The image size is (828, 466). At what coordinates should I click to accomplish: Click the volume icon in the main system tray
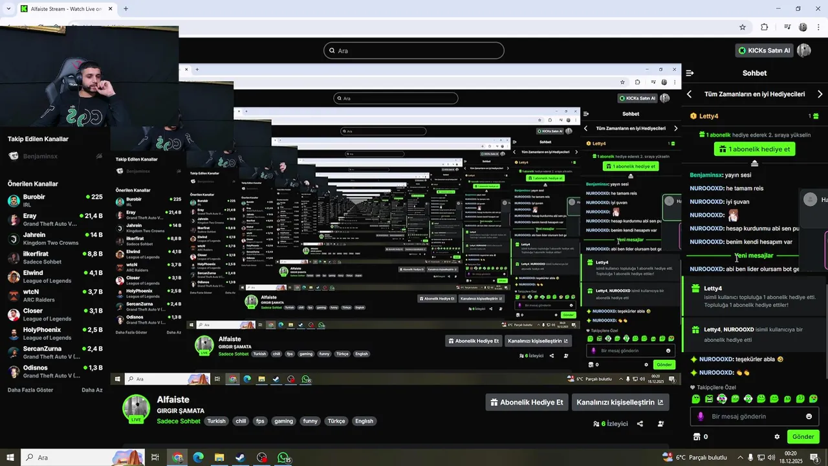tap(772, 458)
